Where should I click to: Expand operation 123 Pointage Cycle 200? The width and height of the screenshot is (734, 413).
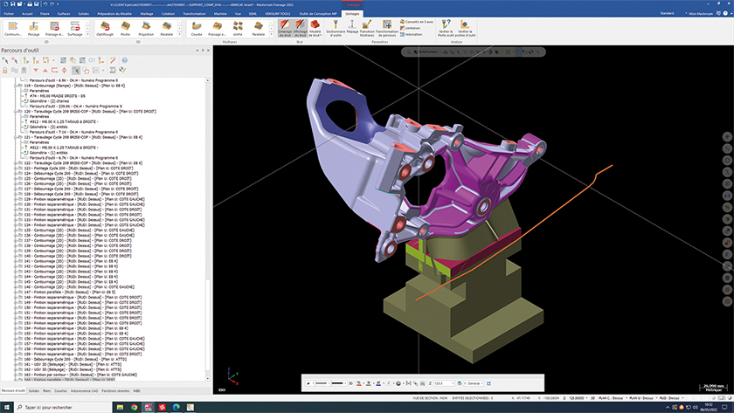pos(15,169)
